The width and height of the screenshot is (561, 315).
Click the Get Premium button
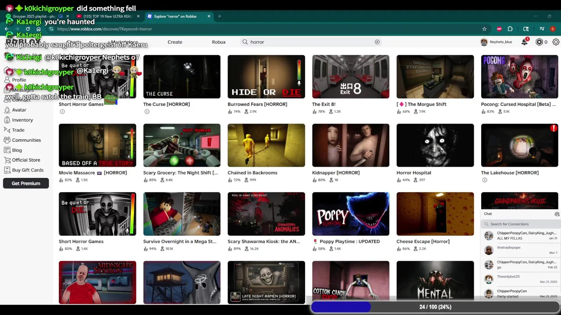click(26, 183)
